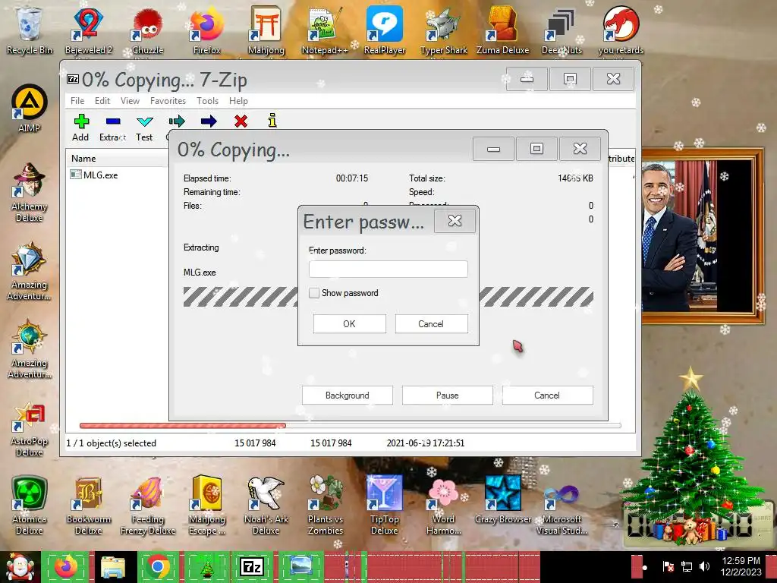Close the Enter password dialog
This screenshot has height=583, width=777.
point(455,221)
